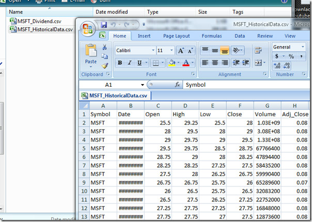Select column G header

pos(267,106)
